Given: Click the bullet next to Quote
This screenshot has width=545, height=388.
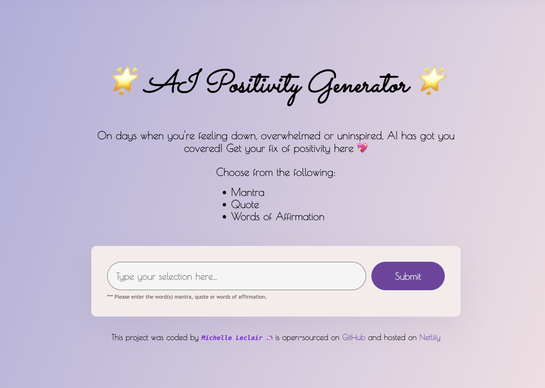Looking at the screenshot, I should (224, 205).
